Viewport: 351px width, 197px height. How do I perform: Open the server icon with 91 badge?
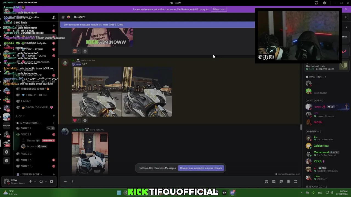[7, 90]
